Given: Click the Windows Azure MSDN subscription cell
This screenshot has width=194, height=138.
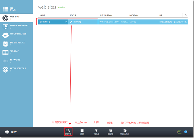Looking at the screenshot, I should point(114,22).
